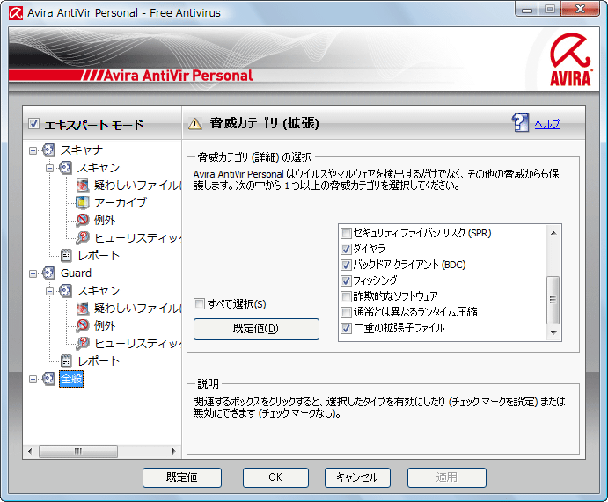The width and height of the screenshot is (608, 502).
Task: Open the ヘルプ link
Action: pos(547,124)
